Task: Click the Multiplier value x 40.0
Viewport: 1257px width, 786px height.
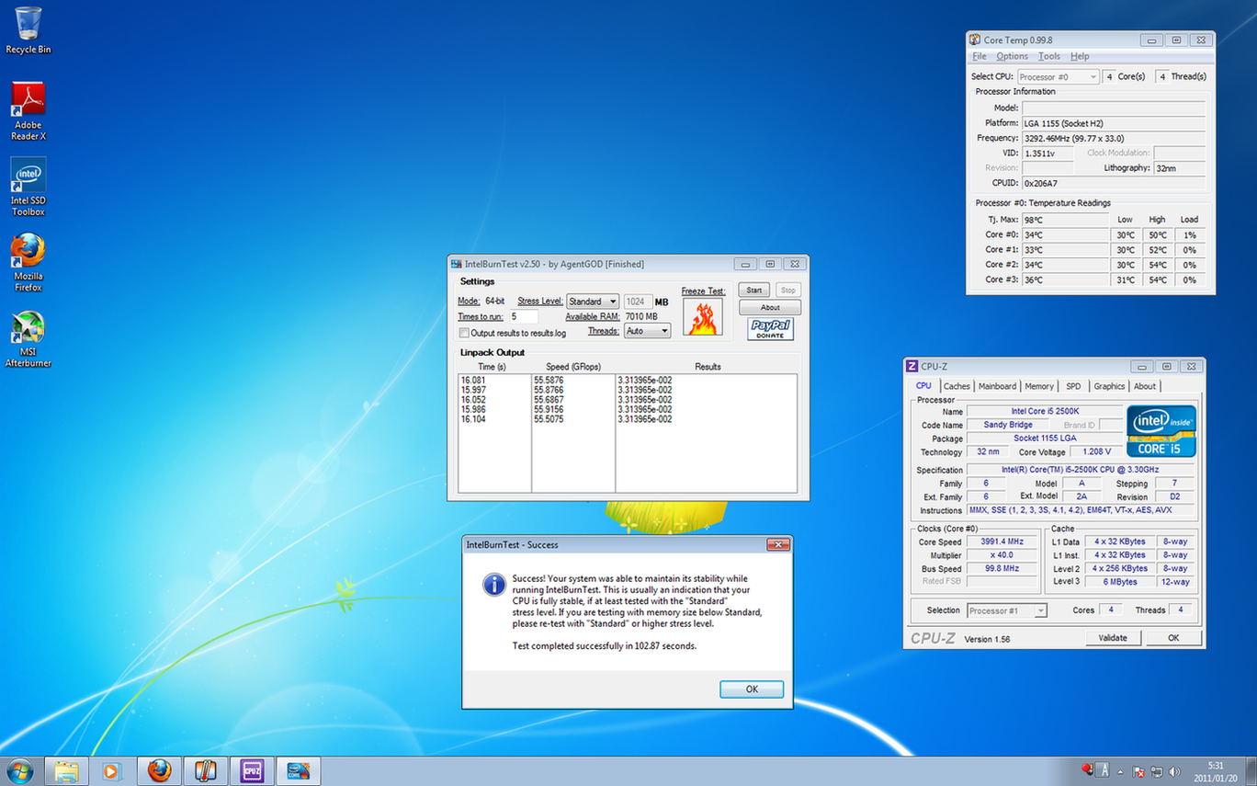Action: (1002, 555)
